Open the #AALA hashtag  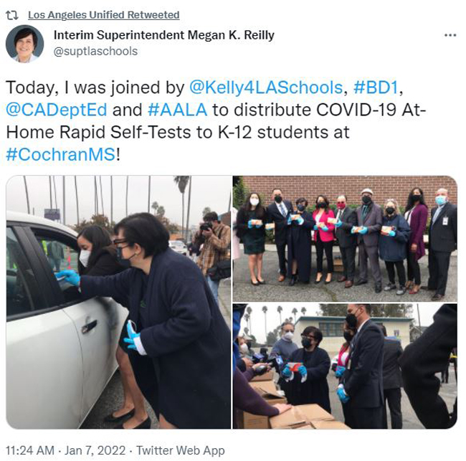point(177,110)
